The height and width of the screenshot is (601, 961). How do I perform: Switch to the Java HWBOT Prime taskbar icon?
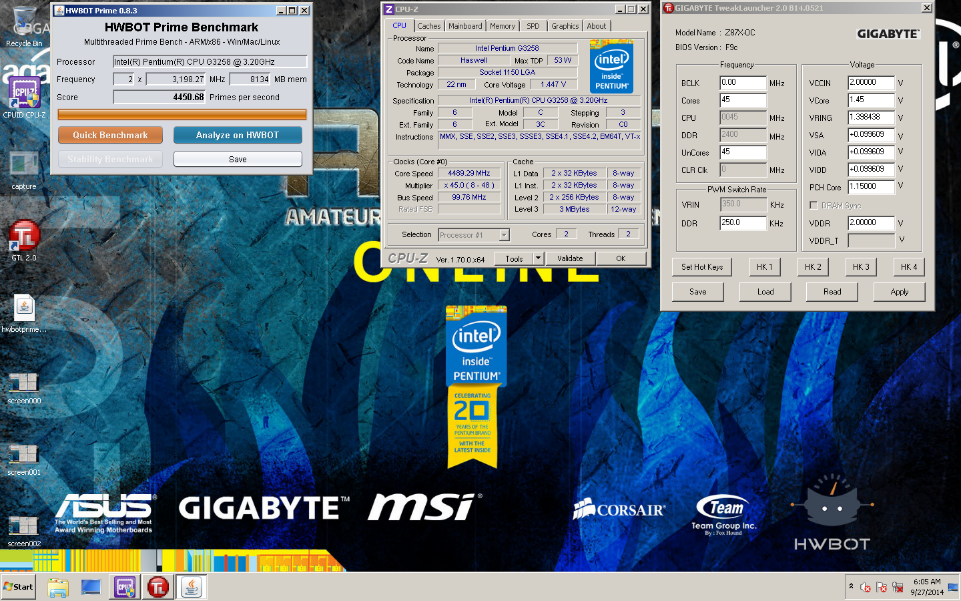tap(192, 588)
